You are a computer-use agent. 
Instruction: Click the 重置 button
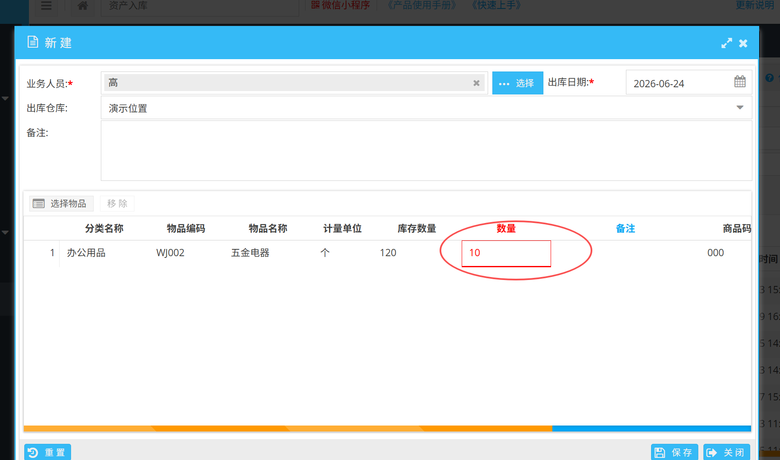[x=48, y=452]
